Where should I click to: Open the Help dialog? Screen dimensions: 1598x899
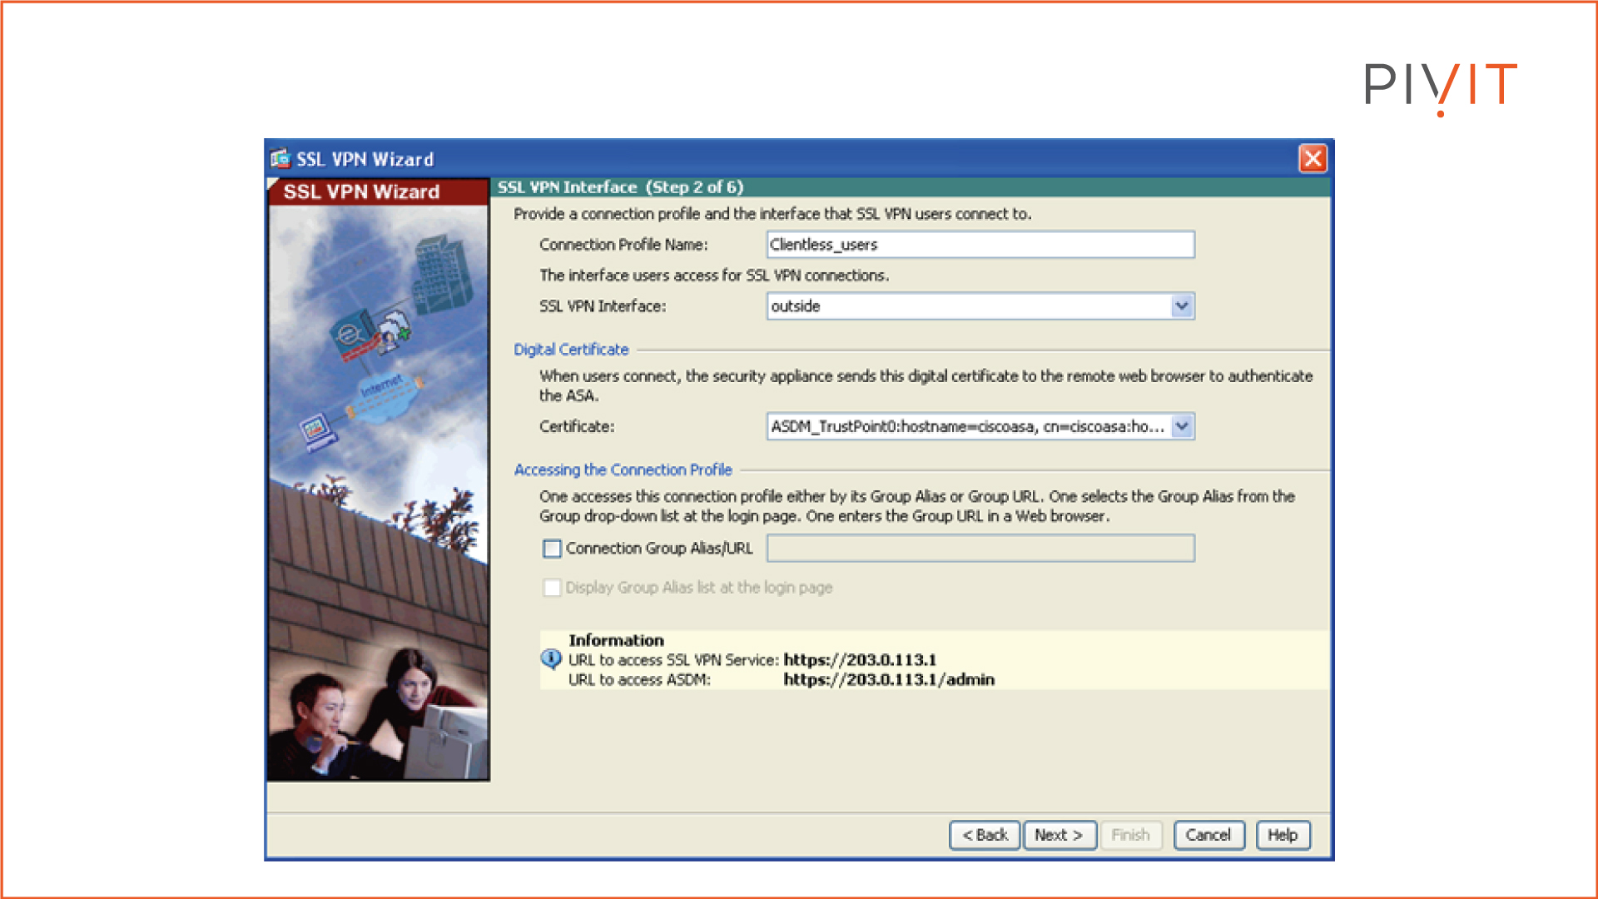pyautogui.click(x=1283, y=835)
